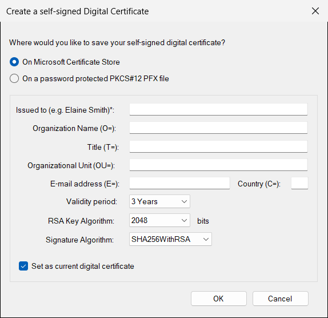Click the E-mail address (E=) field
Viewport: 328px width, 318px height.
pos(179,183)
